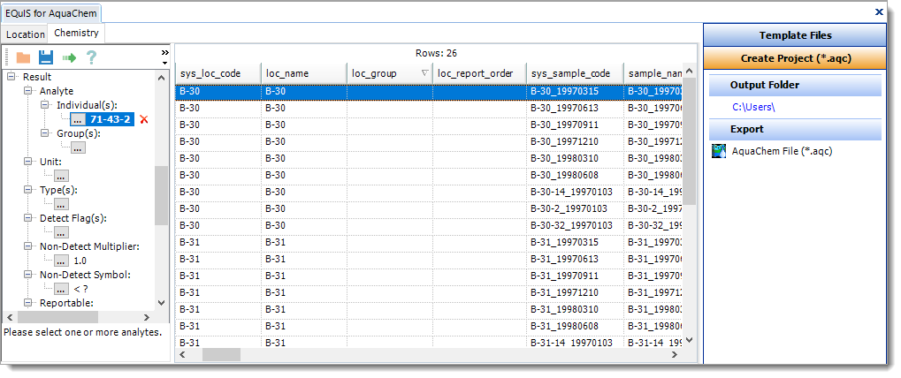Collapse the Reportable node
Image resolution: width=901 pixels, height=378 pixels.
(x=27, y=303)
